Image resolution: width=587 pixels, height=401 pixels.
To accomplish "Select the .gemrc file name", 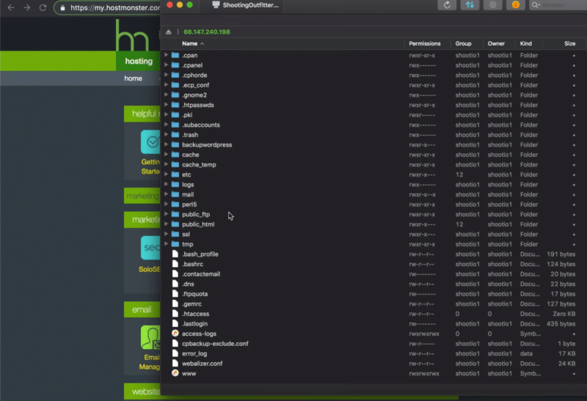I will (192, 303).
